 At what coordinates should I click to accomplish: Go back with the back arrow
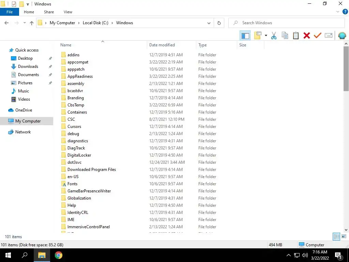(6, 23)
